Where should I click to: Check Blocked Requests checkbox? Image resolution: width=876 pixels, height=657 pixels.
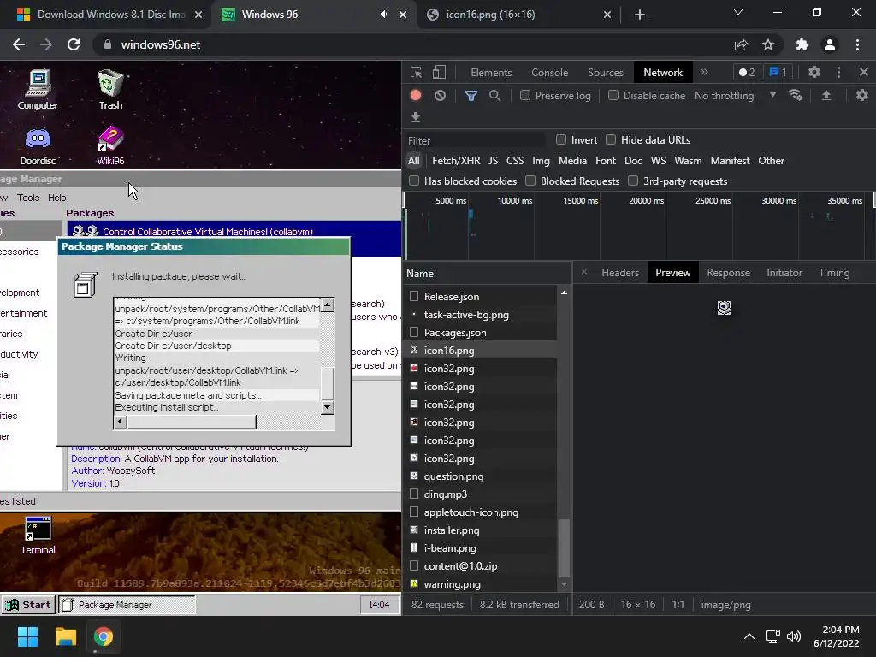(530, 181)
